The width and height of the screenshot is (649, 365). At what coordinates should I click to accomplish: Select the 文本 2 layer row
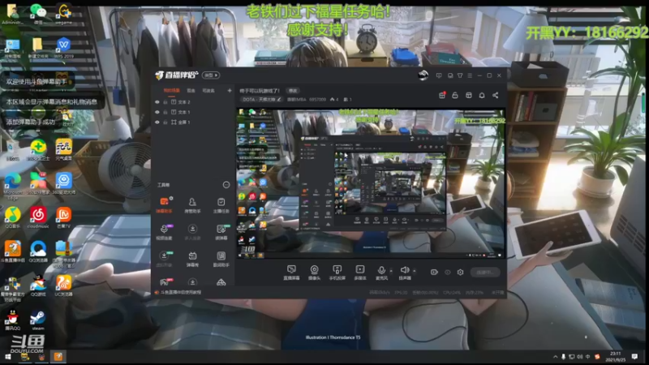[193, 102]
